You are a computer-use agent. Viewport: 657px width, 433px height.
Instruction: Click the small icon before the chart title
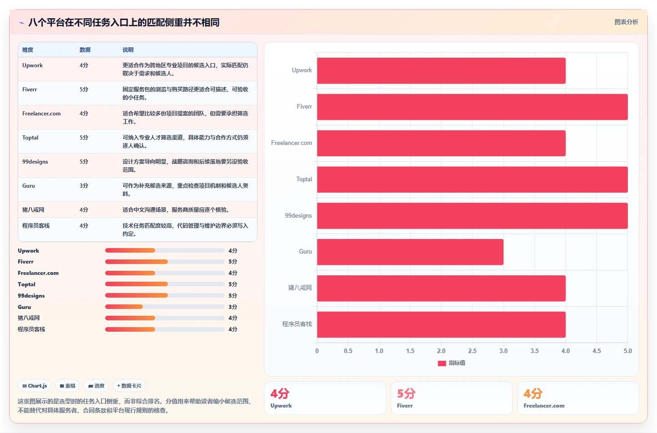point(21,23)
